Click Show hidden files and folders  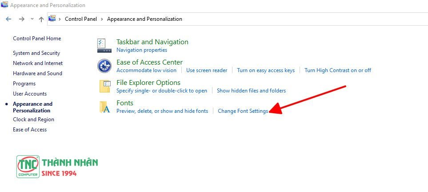point(251,91)
